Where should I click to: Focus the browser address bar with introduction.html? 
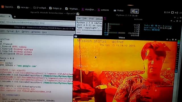pos(37,23)
